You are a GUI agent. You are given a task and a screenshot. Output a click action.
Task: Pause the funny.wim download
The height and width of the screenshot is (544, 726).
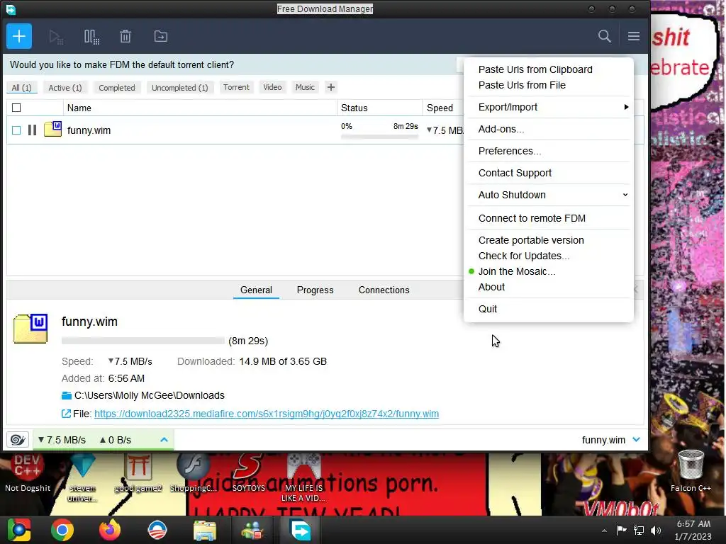32,130
